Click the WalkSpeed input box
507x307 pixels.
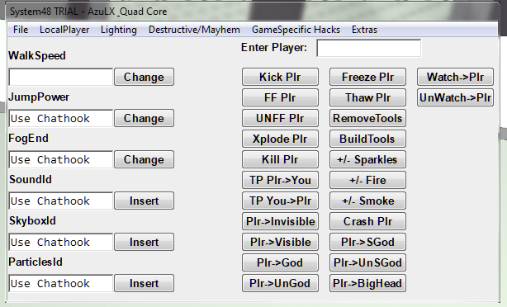pos(61,77)
